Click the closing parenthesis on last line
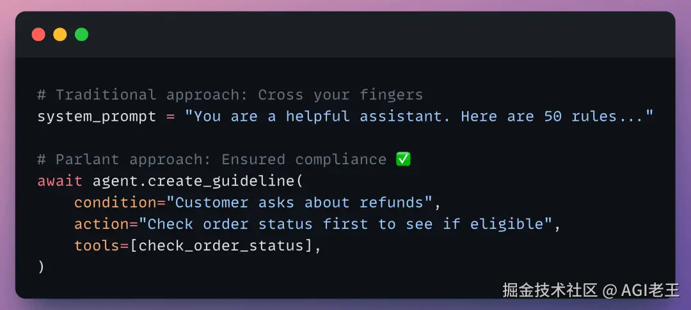The width and height of the screenshot is (691, 310). [41, 267]
